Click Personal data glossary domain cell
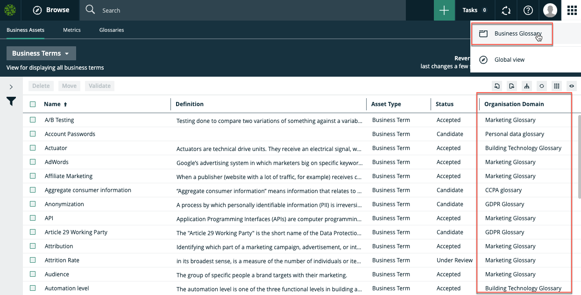Image resolution: width=581 pixels, height=295 pixels. 515,134
